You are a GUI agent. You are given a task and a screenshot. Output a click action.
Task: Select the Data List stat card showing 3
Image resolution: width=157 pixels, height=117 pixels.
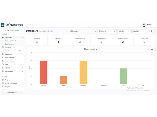tap(37, 41)
